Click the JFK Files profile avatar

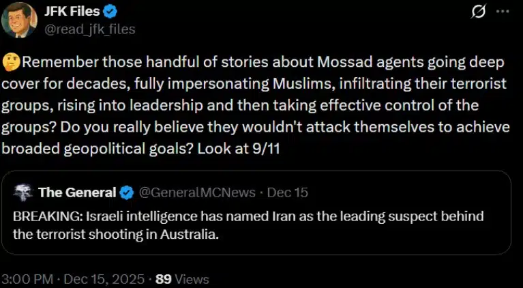click(x=19, y=20)
